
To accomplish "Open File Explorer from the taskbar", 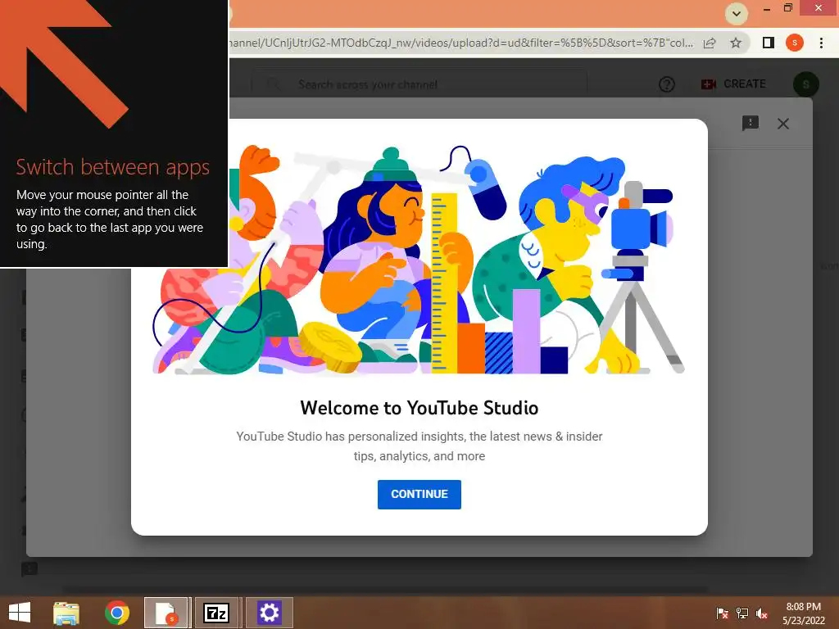I will point(66,613).
